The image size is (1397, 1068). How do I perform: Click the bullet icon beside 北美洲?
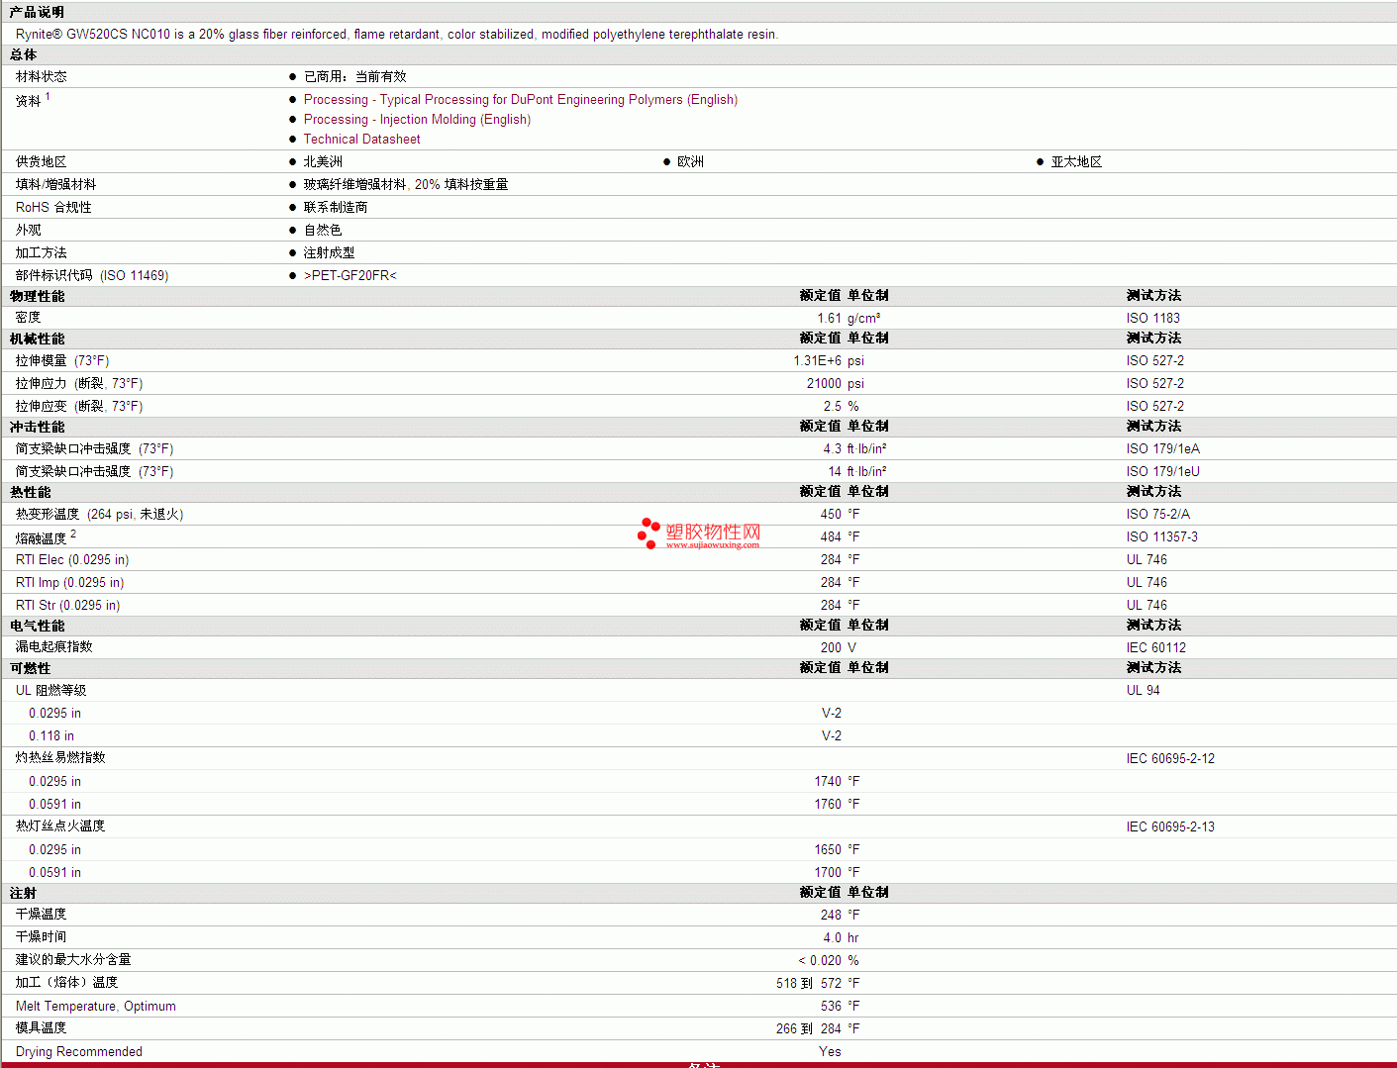292,162
